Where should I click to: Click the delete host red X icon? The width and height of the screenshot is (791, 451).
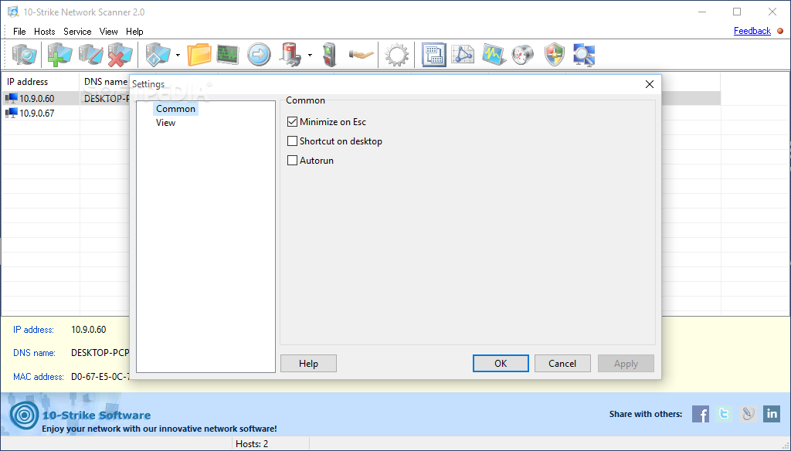coord(120,55)
